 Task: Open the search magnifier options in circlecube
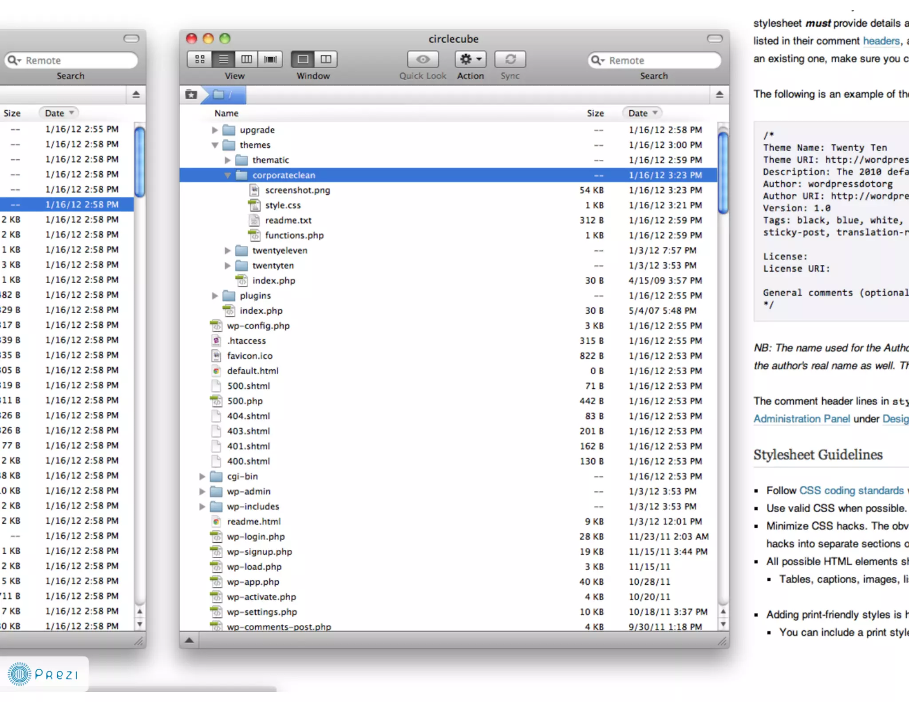click(598, 60)
